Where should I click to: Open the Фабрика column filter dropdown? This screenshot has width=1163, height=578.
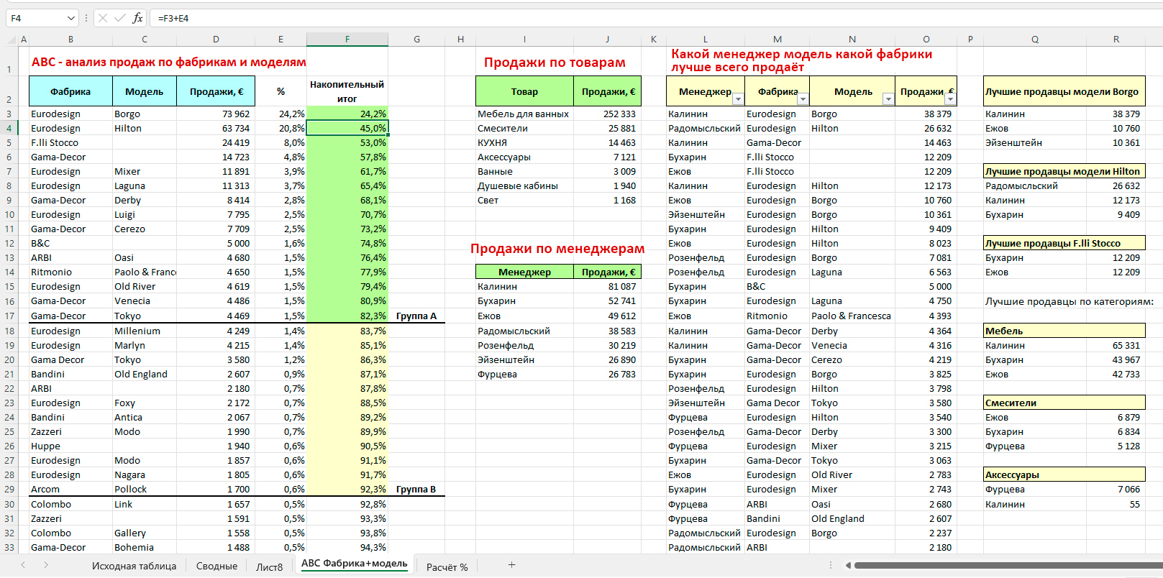[x=803, y=99]
